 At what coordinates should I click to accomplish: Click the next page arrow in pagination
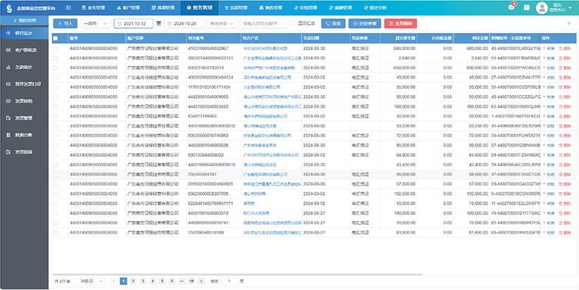coord(201,281)
